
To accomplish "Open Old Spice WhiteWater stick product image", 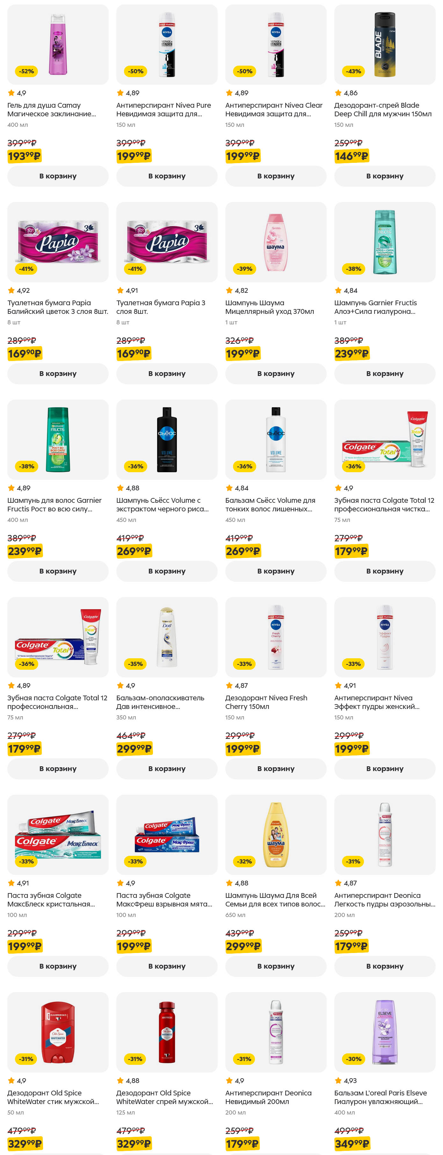I will click(58, 1032).
